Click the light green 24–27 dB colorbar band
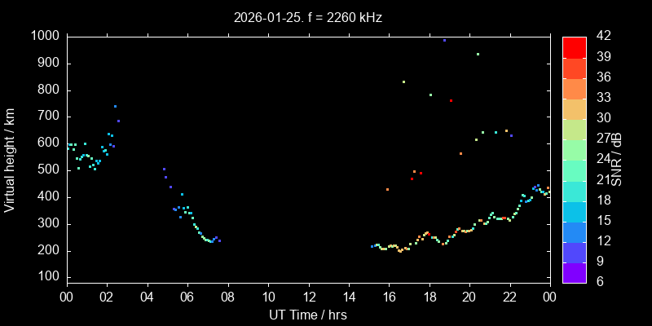 tap(575, 149)
